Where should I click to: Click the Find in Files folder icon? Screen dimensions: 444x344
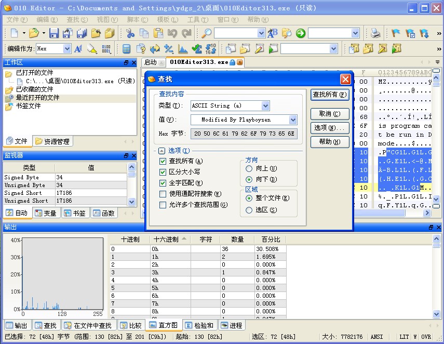click(287, 33)
